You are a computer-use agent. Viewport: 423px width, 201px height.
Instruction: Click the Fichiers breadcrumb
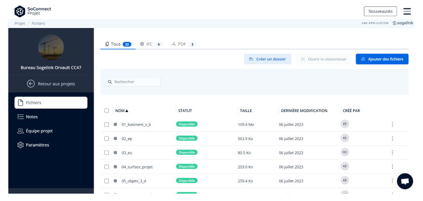tap(38, 24)
